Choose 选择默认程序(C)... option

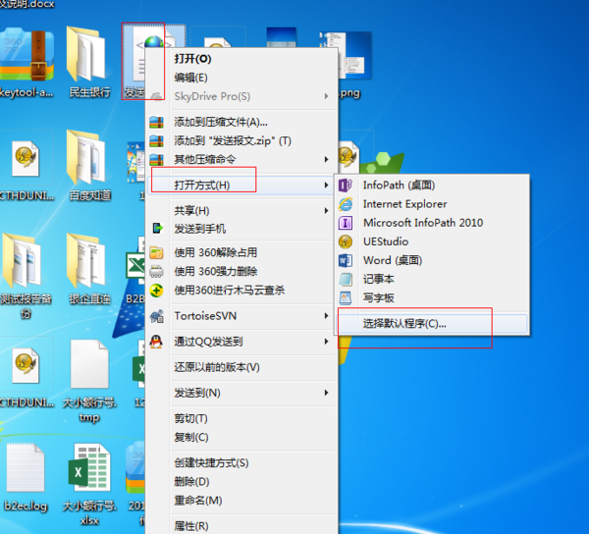[404, 323]
